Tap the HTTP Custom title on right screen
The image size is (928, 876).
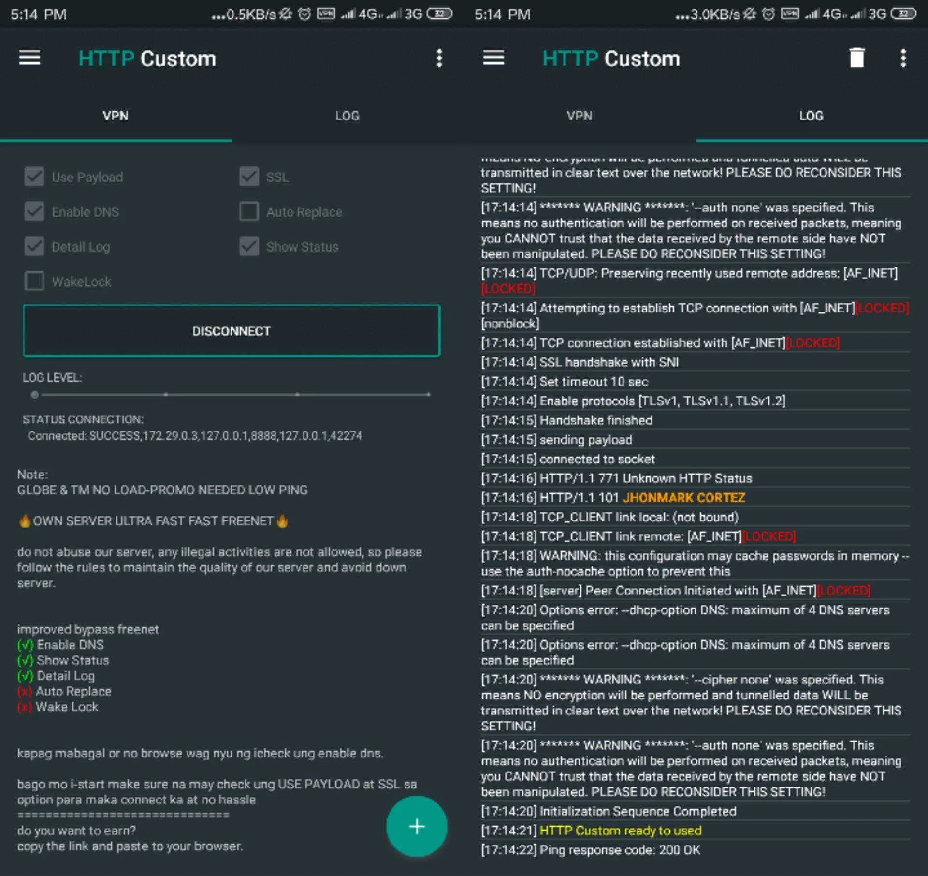(611, 59)
